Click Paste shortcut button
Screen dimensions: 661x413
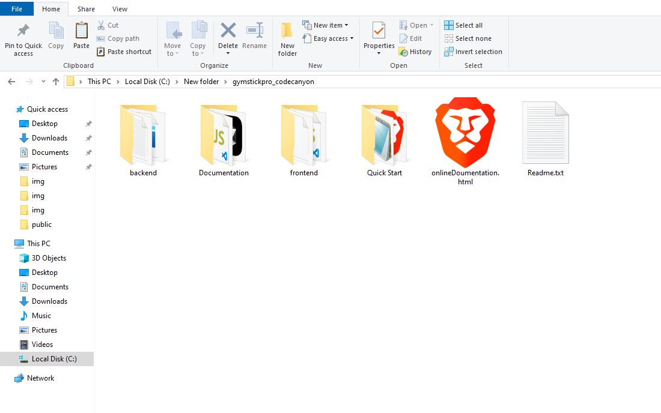coord(124,52)
